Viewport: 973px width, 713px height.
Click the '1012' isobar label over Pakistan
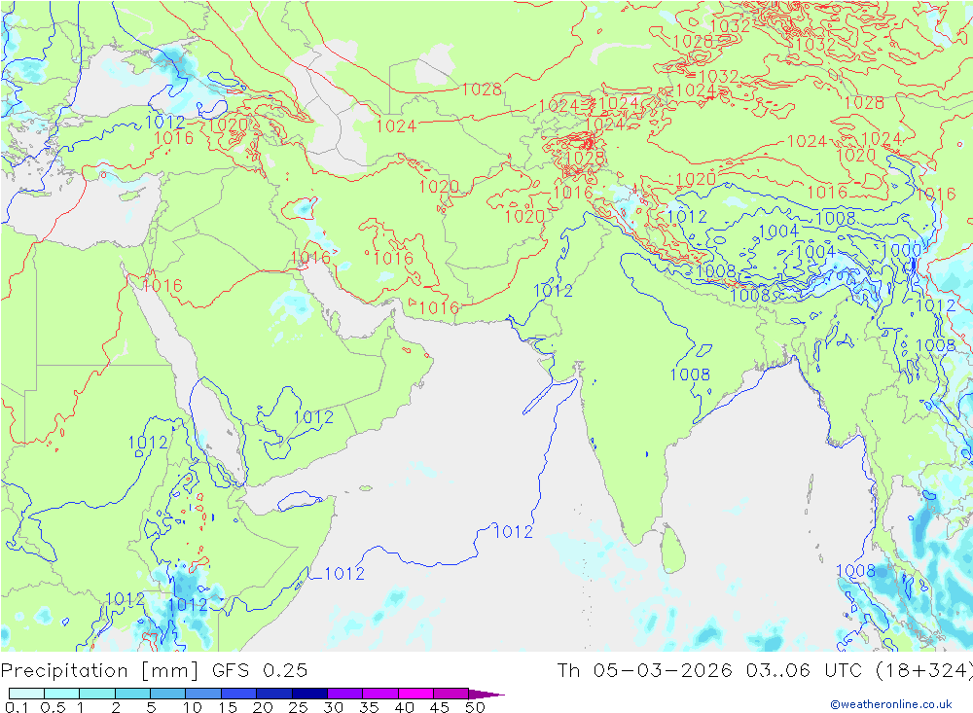(553, 291)
